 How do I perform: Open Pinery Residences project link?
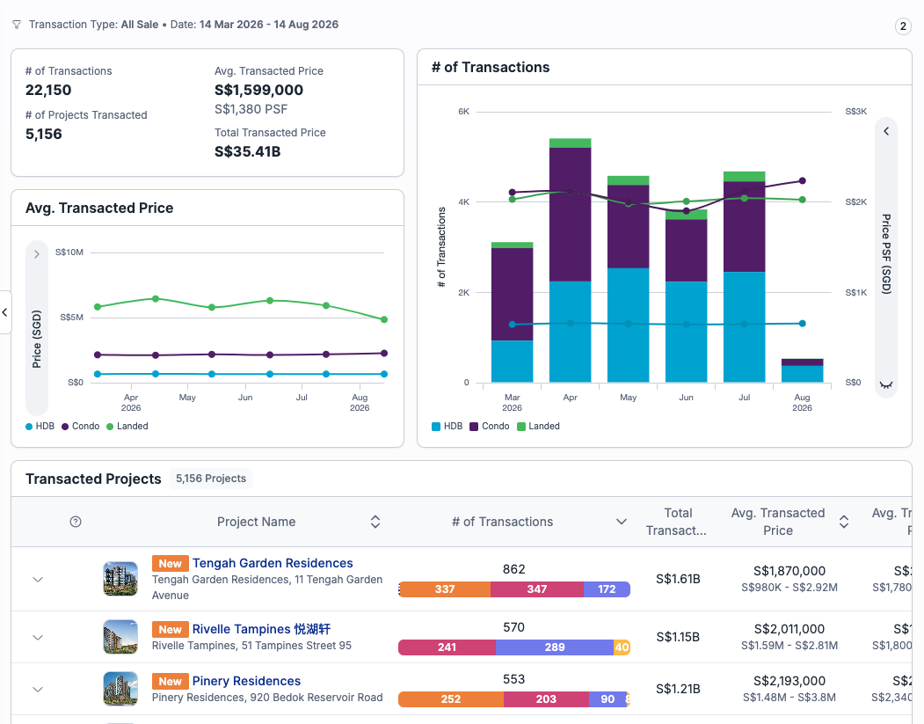pyautogui.click(x=246, y=681)
